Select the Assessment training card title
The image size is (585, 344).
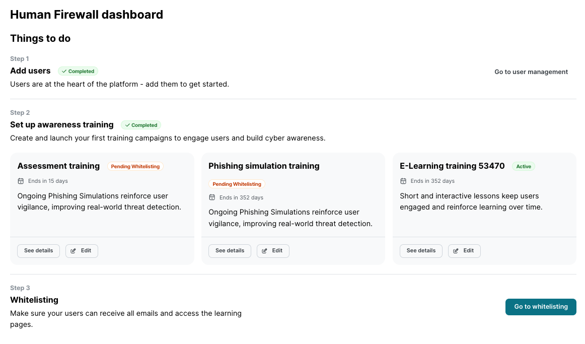pos(58,166)
